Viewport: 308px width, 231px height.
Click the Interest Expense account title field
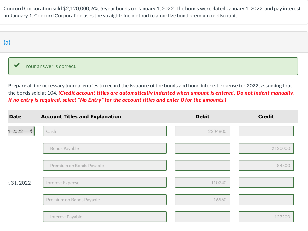click(105, 183)
